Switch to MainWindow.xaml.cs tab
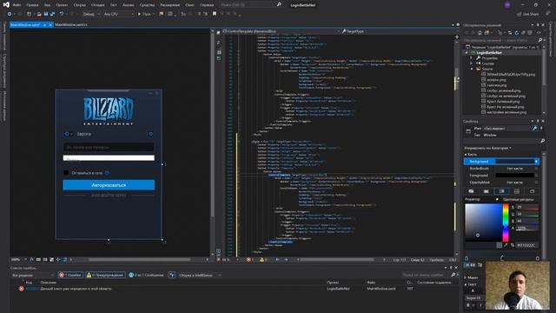Screen dimensions: 556x313 71,25
